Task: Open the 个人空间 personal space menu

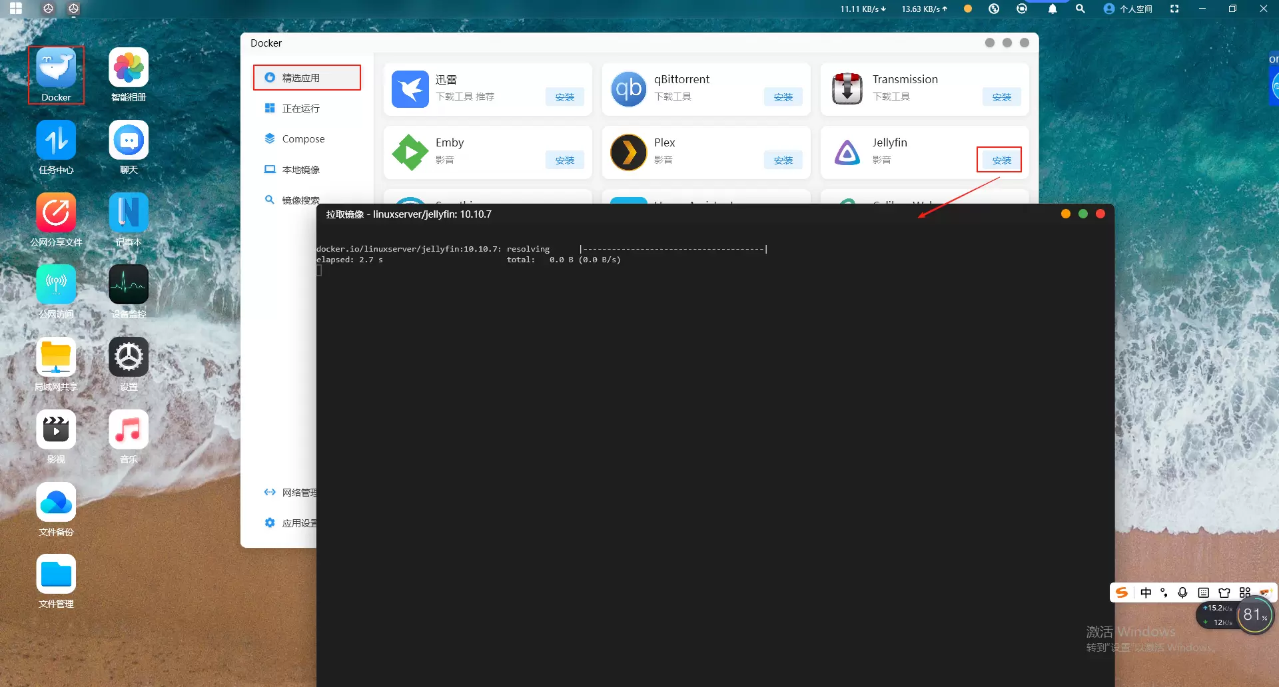Action: point(1128,9)
